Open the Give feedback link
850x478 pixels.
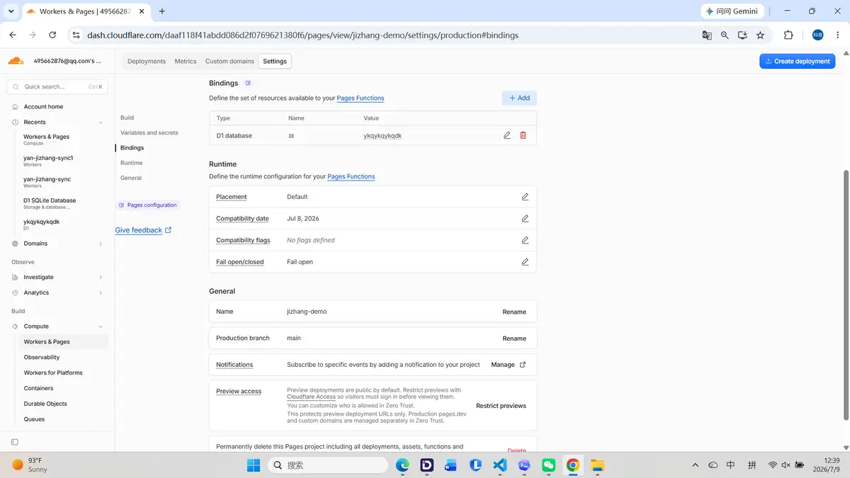[144, 230]
